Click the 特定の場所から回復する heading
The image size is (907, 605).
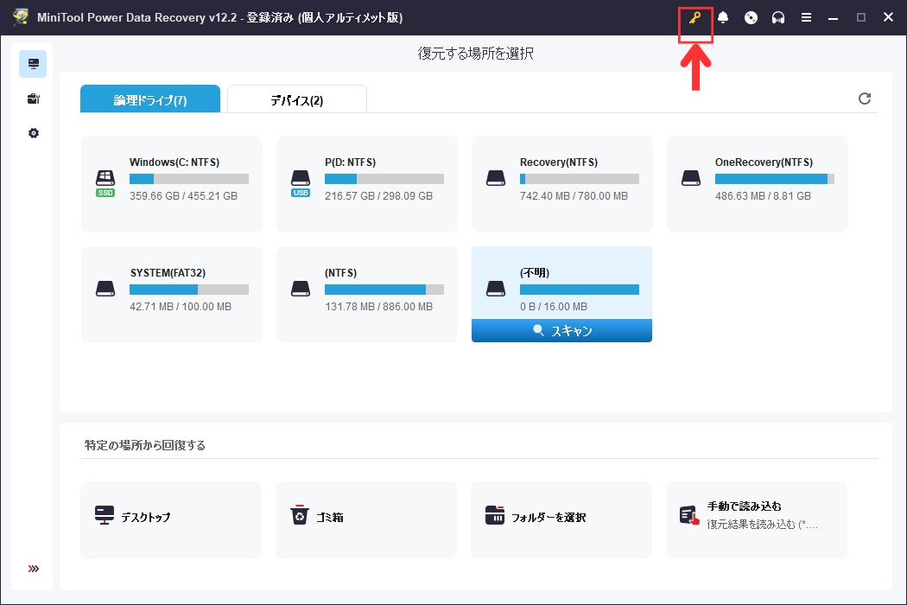(x=144, y=445)
